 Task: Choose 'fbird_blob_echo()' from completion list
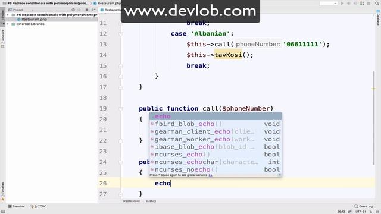coord(216,124)
